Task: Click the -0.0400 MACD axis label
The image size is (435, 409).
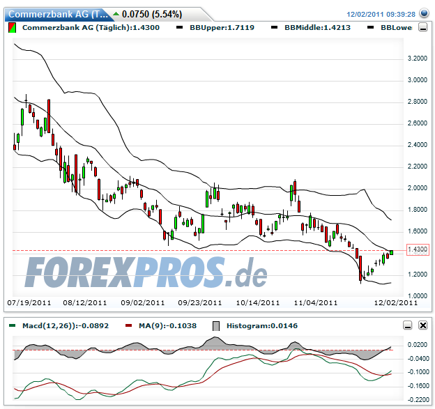Action: 418,359
